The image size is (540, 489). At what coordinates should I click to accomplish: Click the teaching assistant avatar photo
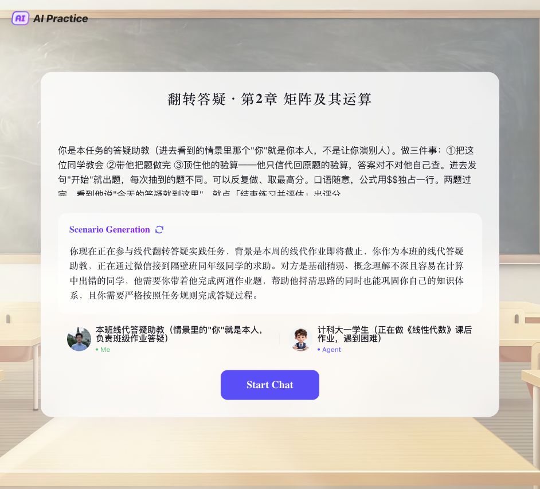(79, 339)
